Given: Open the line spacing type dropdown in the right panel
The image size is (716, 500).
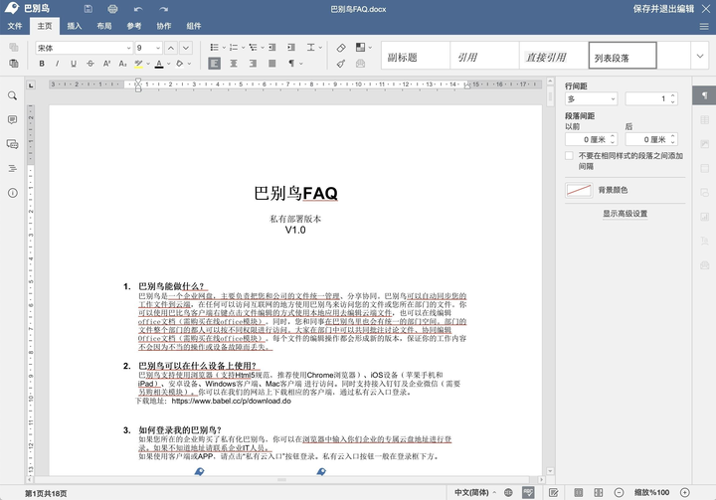Looking at the screenshot, I should [x=591, y=98].
